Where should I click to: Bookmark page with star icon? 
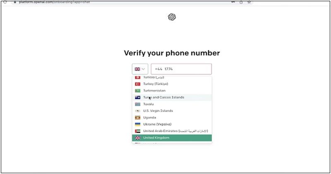(249, 2)
